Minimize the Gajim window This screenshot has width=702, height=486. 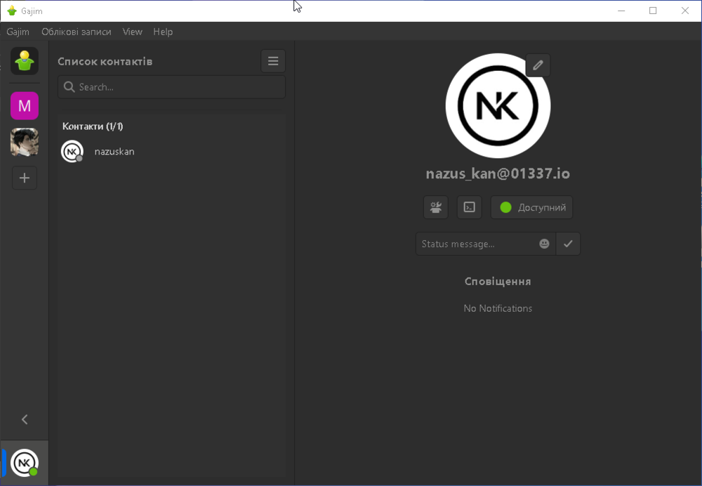point(621,11)
